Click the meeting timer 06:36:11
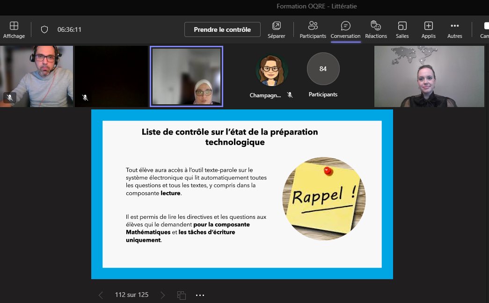Screen dimensions: 489x303 point(69,29)
